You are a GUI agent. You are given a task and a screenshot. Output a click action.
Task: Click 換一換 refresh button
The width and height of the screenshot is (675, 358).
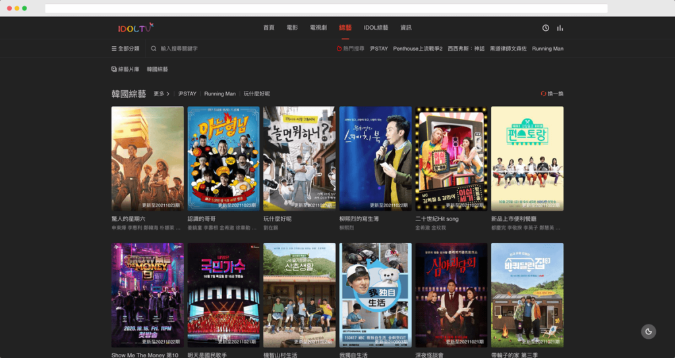tap(552, 93)
